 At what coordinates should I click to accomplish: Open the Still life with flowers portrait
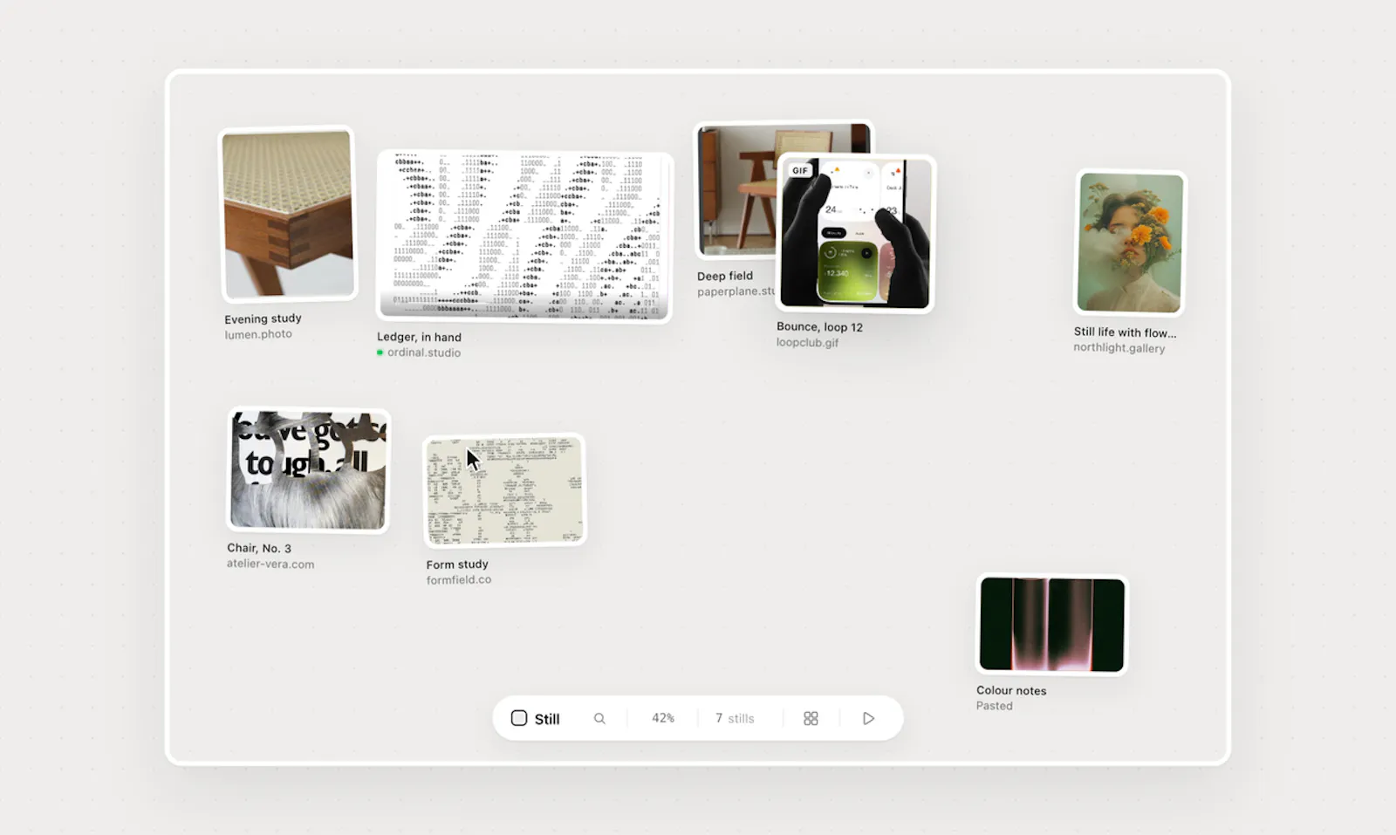(x=1130, y=243)
